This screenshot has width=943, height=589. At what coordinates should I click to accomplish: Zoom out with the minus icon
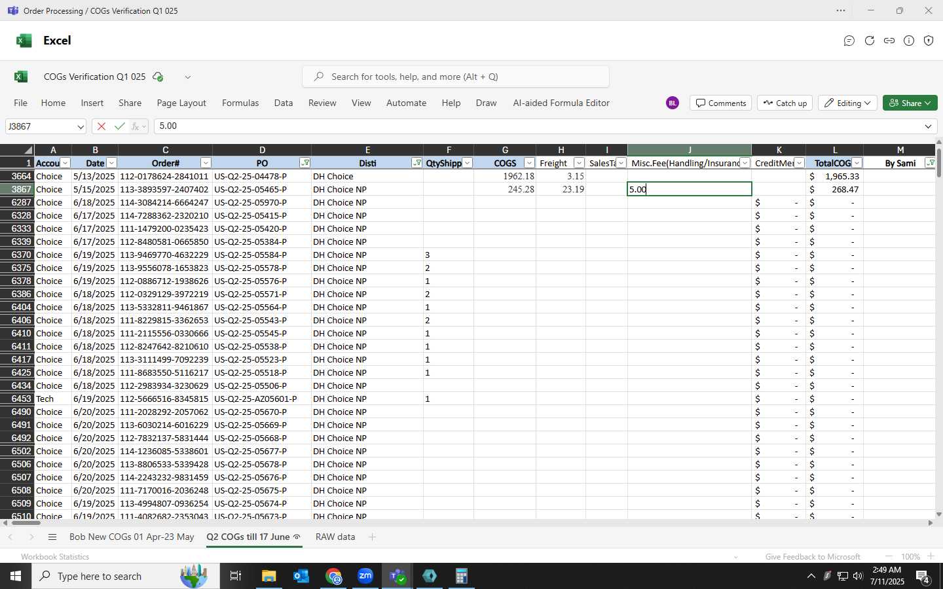[889, 556]
